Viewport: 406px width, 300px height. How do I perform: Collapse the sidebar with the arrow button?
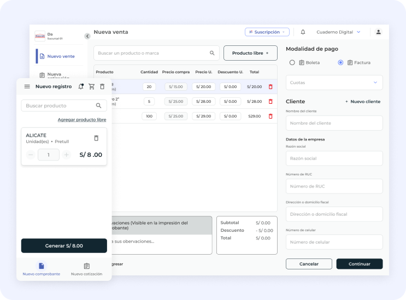87,36
